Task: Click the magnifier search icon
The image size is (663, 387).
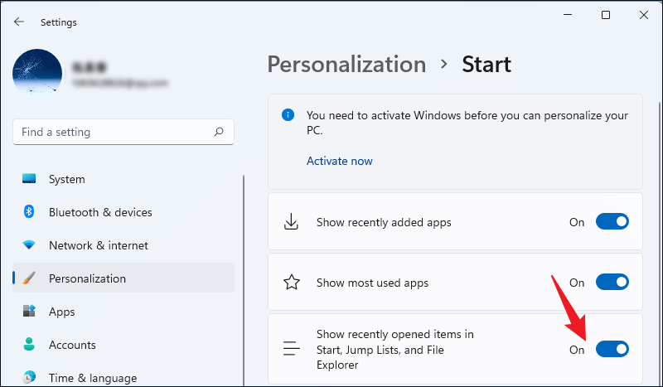Action: (219, 132)
